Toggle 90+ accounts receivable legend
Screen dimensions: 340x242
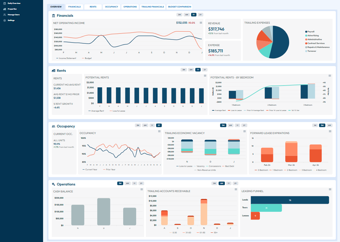point(214,233)
